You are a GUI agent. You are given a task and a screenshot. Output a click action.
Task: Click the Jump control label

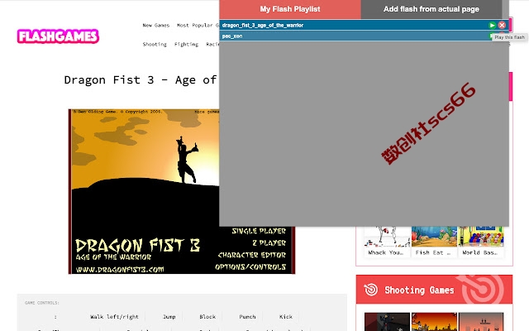[x=169, y=317]
